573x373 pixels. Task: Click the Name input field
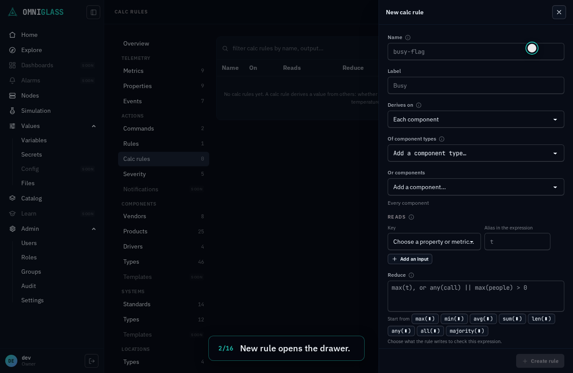coord(476,52)
